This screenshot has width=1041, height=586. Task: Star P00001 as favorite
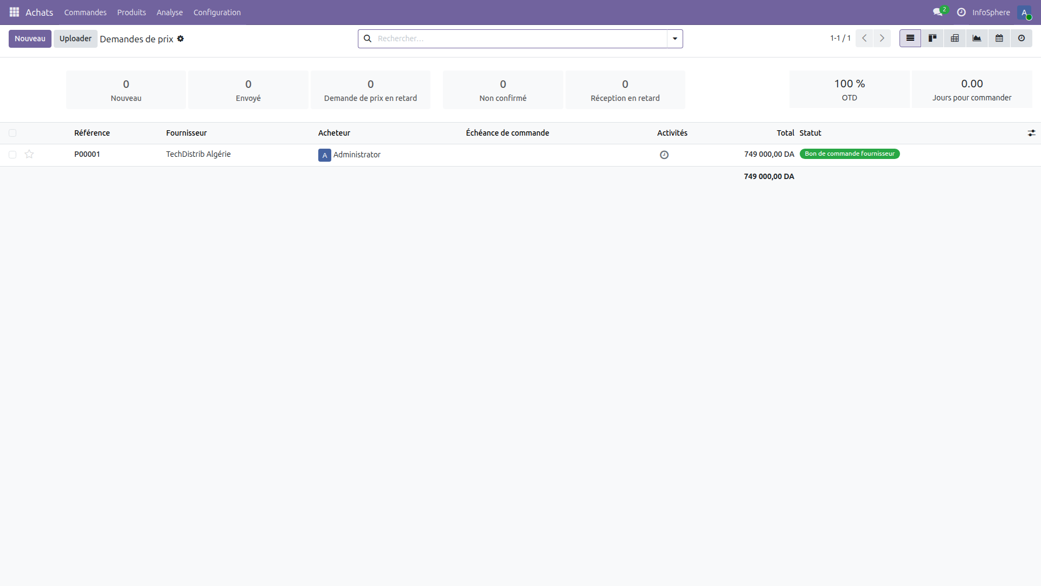(x=29, y=155)
